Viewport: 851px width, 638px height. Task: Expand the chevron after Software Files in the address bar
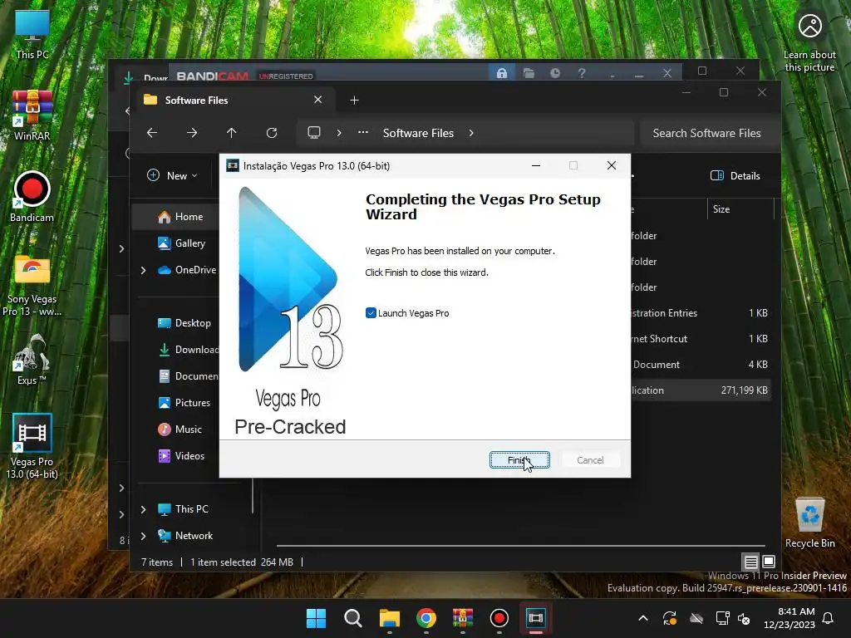coord(471,133)
